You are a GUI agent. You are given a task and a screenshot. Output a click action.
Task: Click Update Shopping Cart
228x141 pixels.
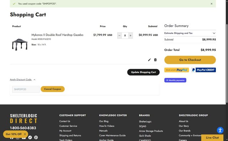(143, 72)
